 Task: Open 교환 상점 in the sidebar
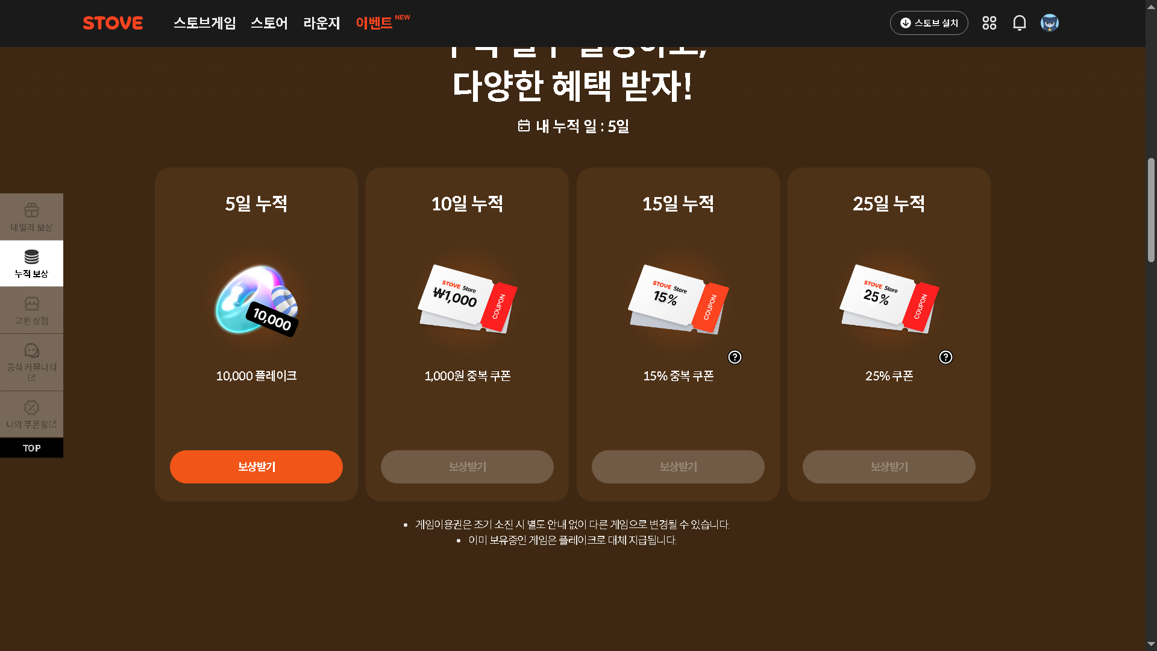(x=31, y=310)
